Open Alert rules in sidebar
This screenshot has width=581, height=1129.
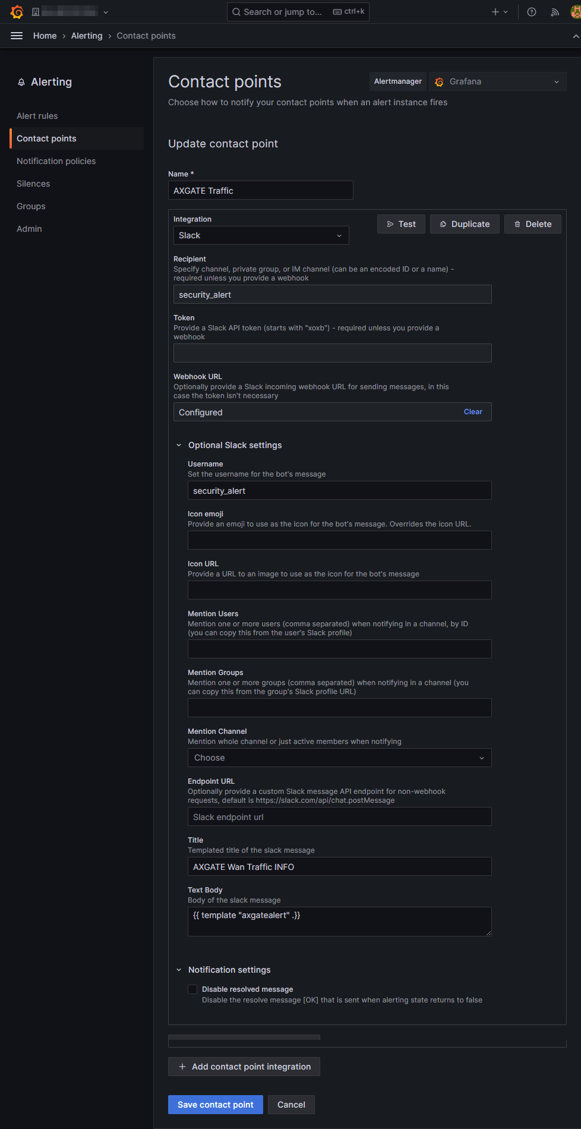pyautogui.click(x=37, y=116)
